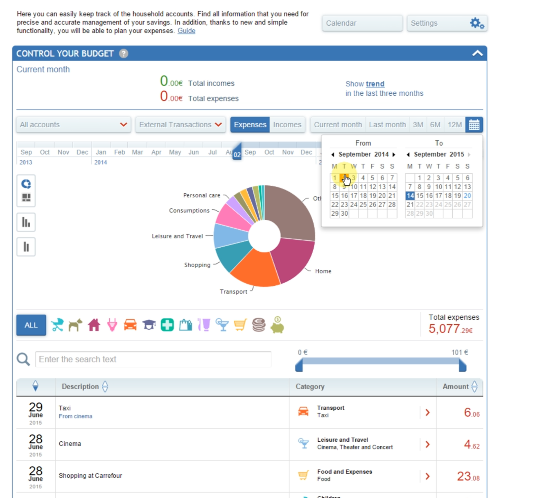
Task: Expand the Taxi transaction category arrow
Action: point(428,412)
